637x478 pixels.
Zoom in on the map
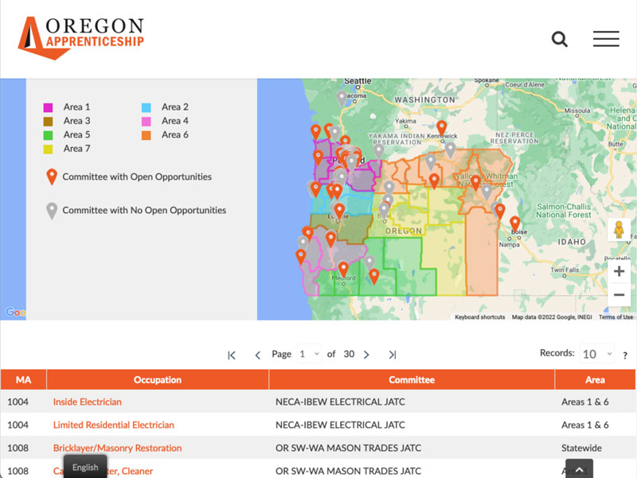619,271
